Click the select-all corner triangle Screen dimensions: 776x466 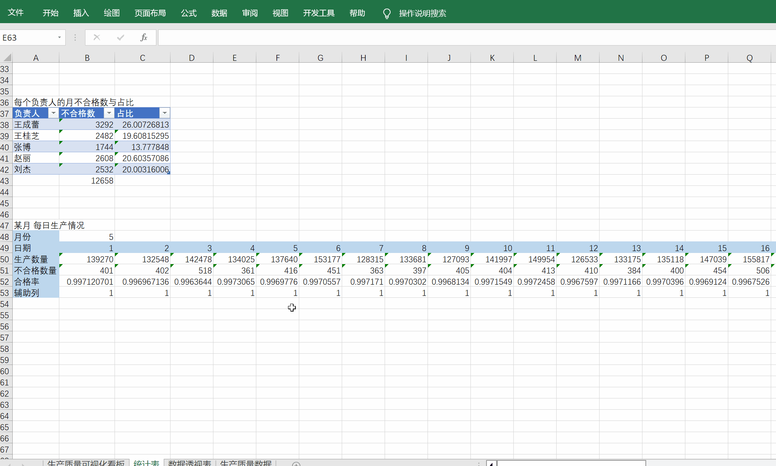(x=7, y=57)
